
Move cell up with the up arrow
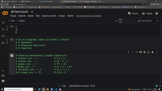point(129,52)
